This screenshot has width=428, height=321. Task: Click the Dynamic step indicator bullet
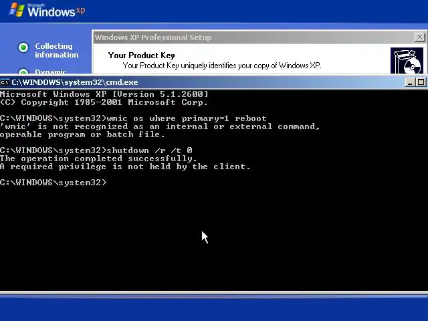(x=23, y=72)
